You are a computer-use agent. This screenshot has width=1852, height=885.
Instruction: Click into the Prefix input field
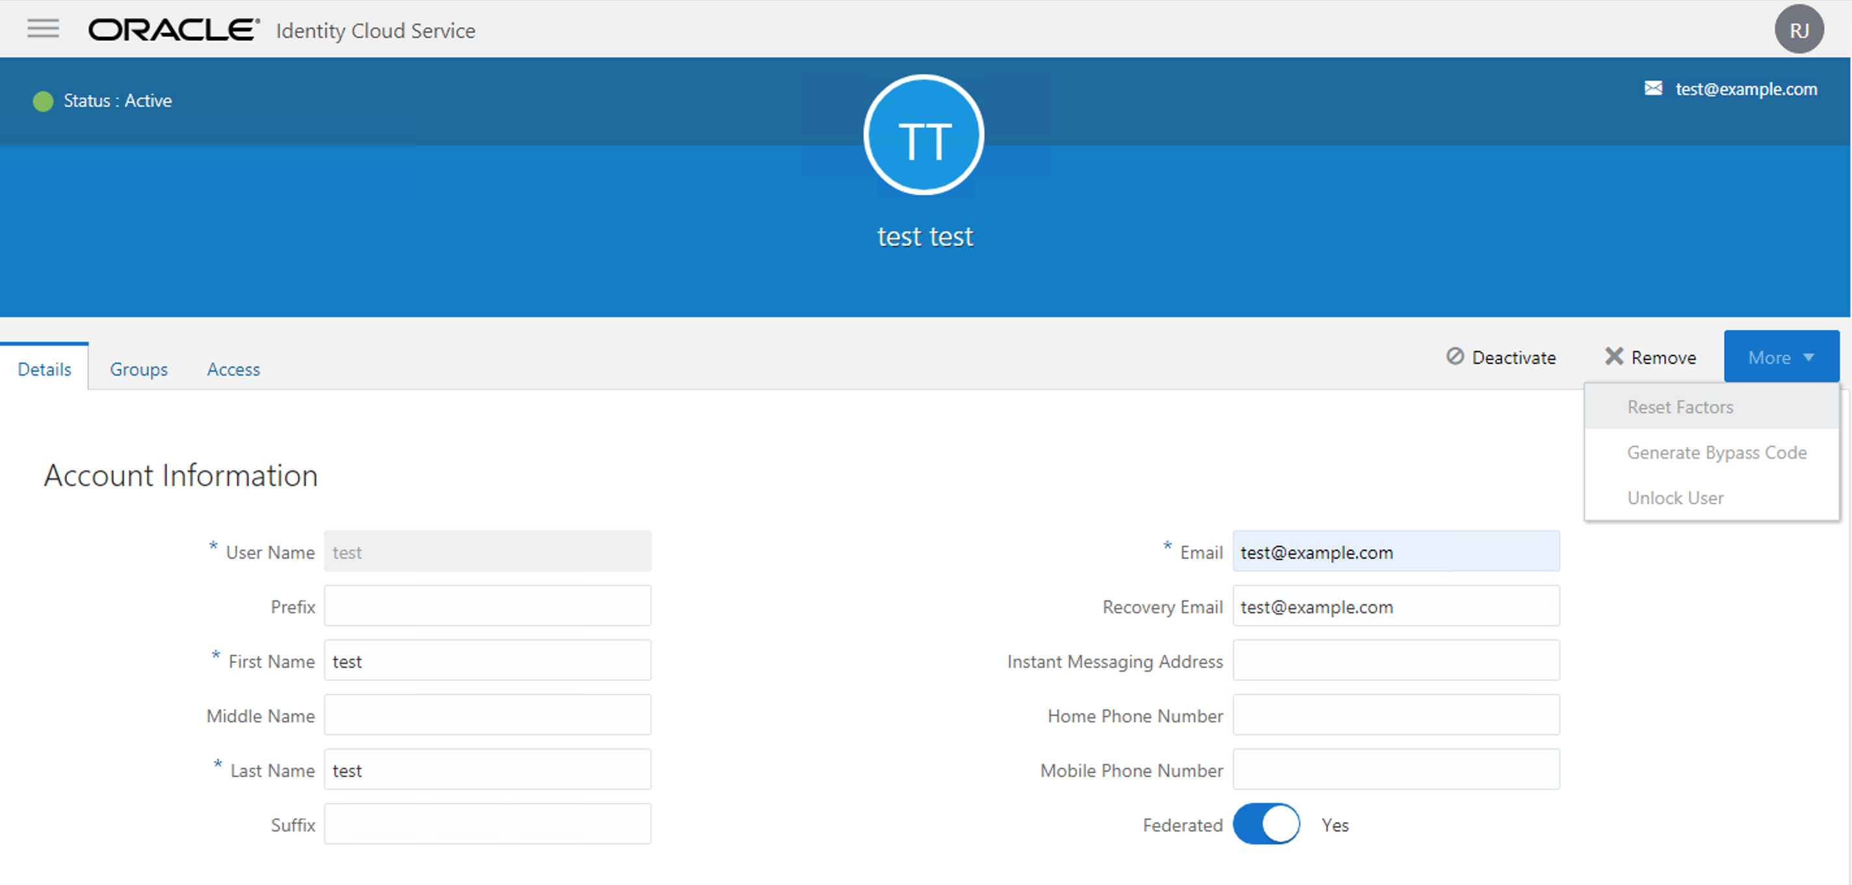click(x=488, y=606)
